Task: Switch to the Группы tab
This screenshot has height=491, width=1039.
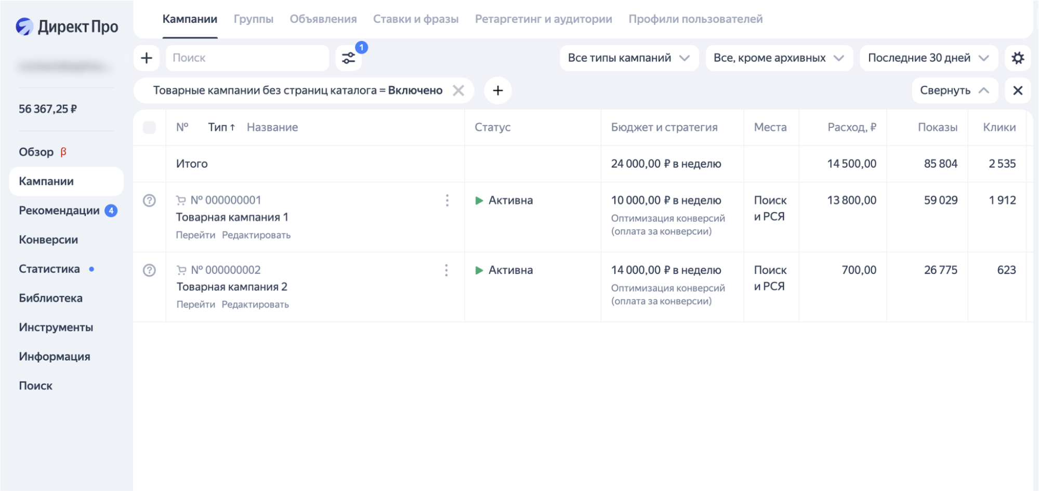Action: click(253, 19)
